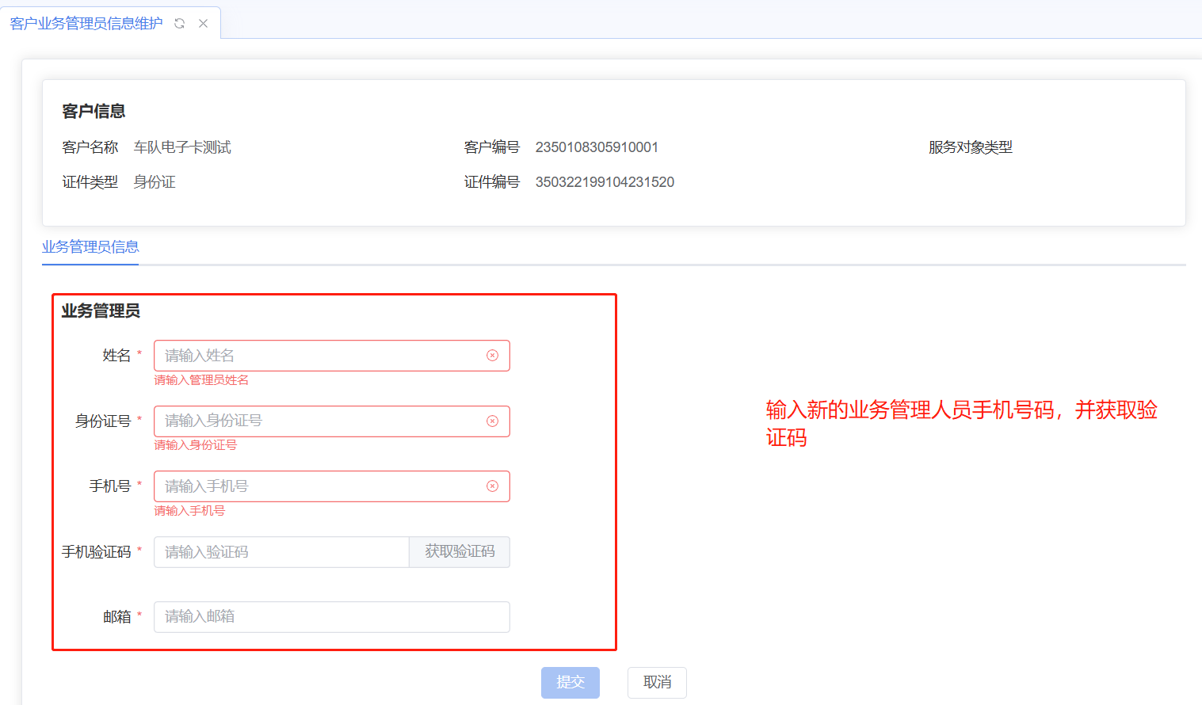
Task: Select the 邮箱 input field
Action: coord(331,617)
